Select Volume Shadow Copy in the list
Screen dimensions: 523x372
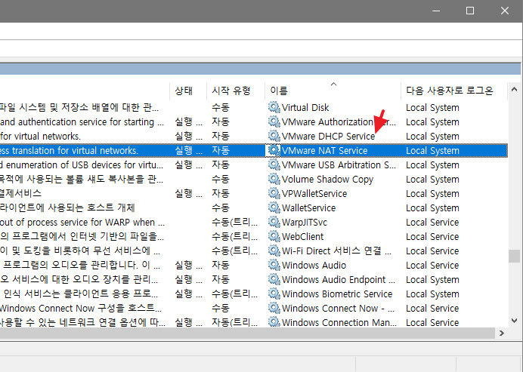[x=327, y=179]
